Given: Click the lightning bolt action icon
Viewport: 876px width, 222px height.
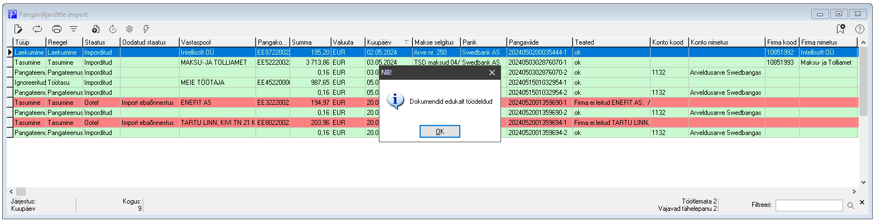Looking at the screenshot, I should point(146,29).
